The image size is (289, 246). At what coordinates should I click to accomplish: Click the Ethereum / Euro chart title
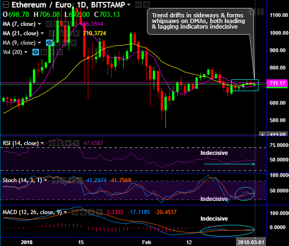tap(41, 5)
